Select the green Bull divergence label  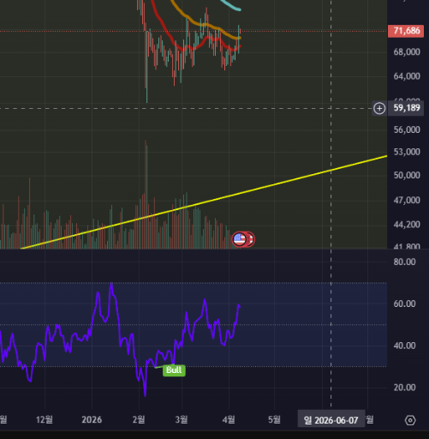point(174,370)
